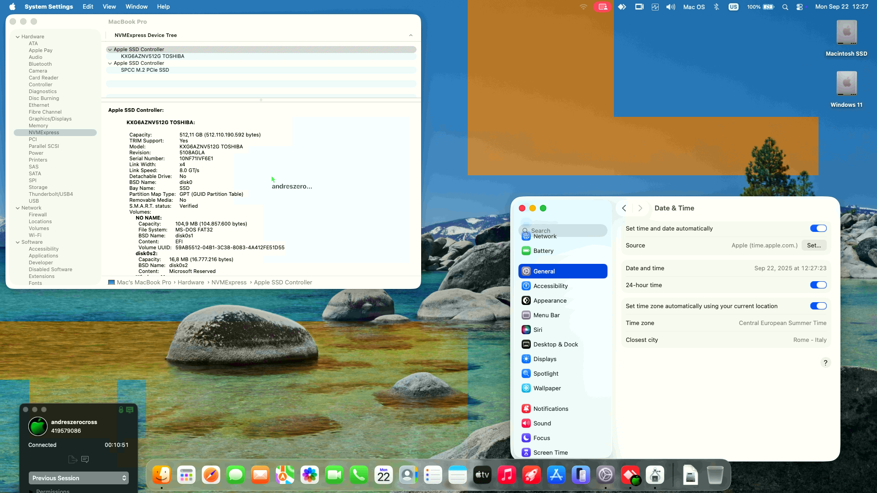Collapse second Apple SSD Controller above SPCC
This screenshot has height=493, width=877.
[x=110, y=63]
